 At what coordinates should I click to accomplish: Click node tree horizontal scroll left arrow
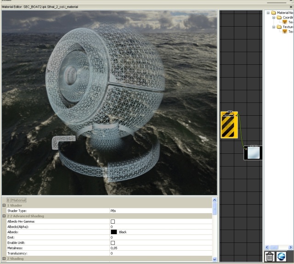pyautogui.click(x=267, y=247)
